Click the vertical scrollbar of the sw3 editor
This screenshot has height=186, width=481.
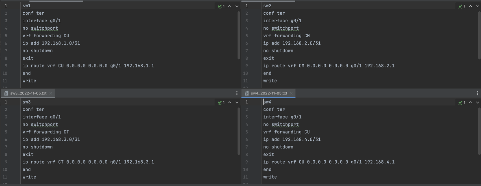point(239,131)
